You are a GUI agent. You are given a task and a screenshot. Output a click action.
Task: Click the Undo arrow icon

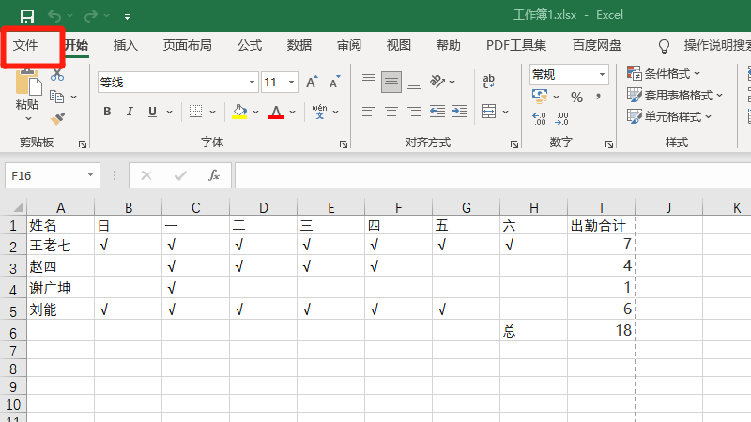tap(54, 17)
